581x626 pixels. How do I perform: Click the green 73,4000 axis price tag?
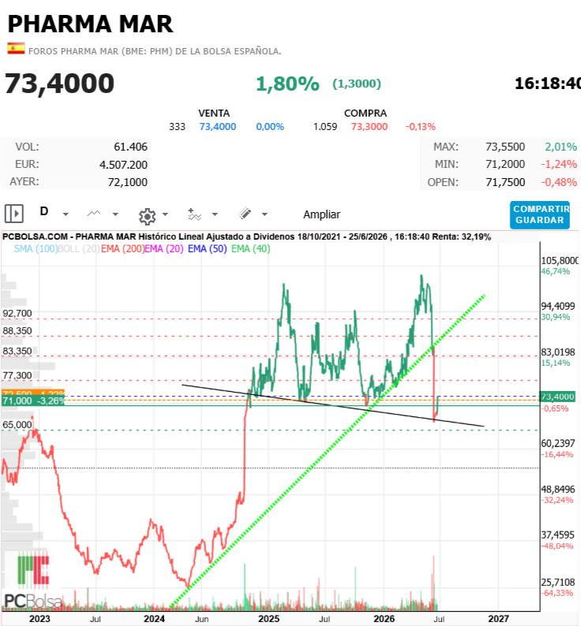pos(557,397)
